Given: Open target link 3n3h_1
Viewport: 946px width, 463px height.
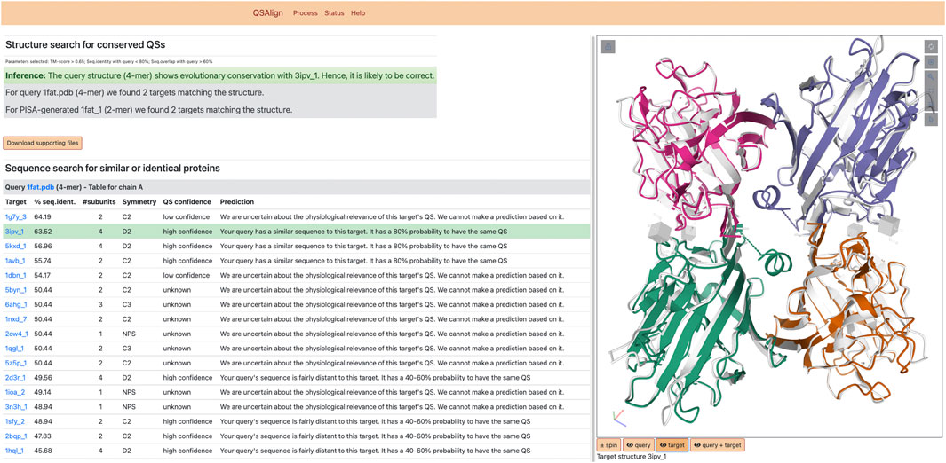Looking at the screenshot, I should coord(16,406).
